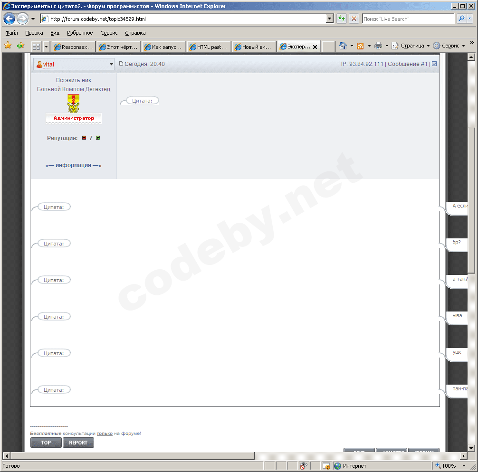Open the Вид menu
The width and height of the screenshot is (478, 472).
(55, 33)
